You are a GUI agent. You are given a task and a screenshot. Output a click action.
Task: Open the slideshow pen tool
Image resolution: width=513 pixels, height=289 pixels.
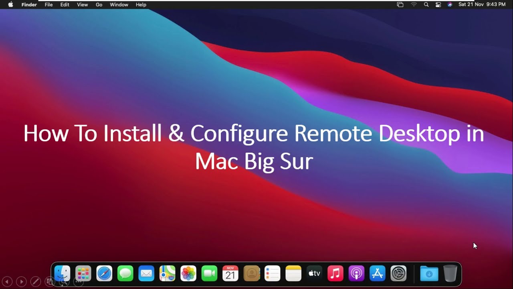click(35, 282)
